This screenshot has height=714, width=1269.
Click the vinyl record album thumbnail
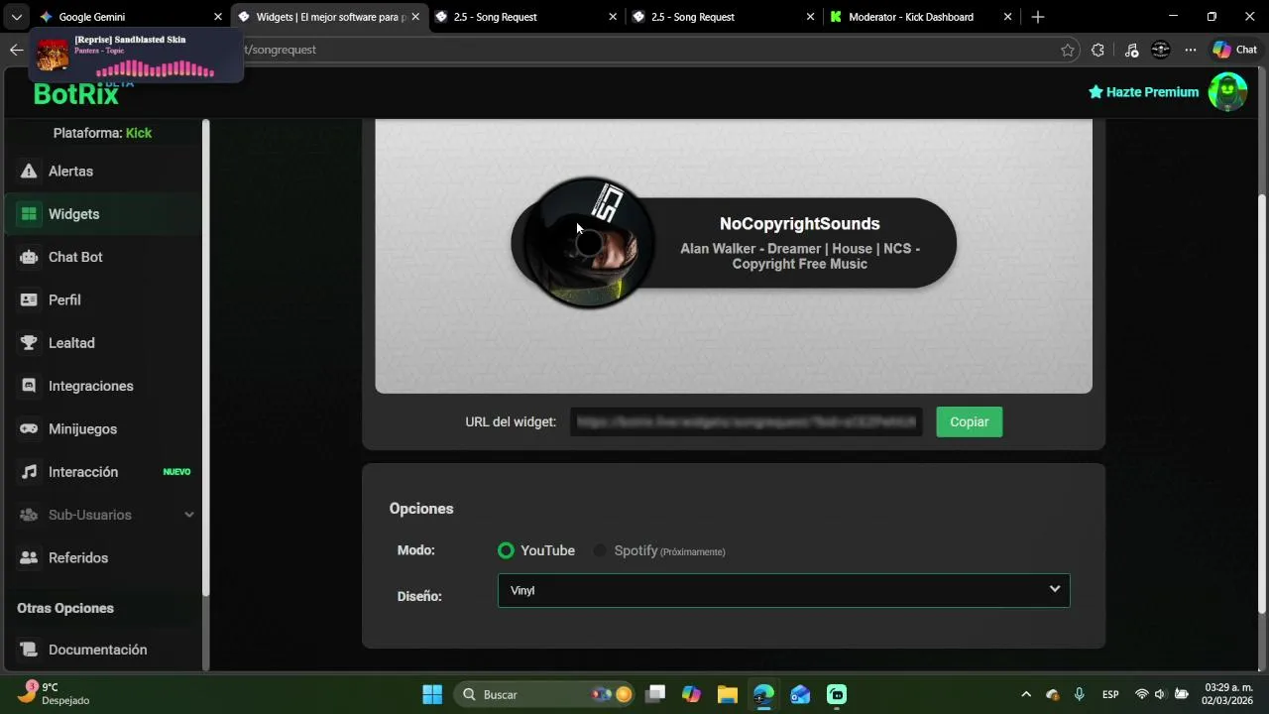pyautogui.click(x=588, y=243)
